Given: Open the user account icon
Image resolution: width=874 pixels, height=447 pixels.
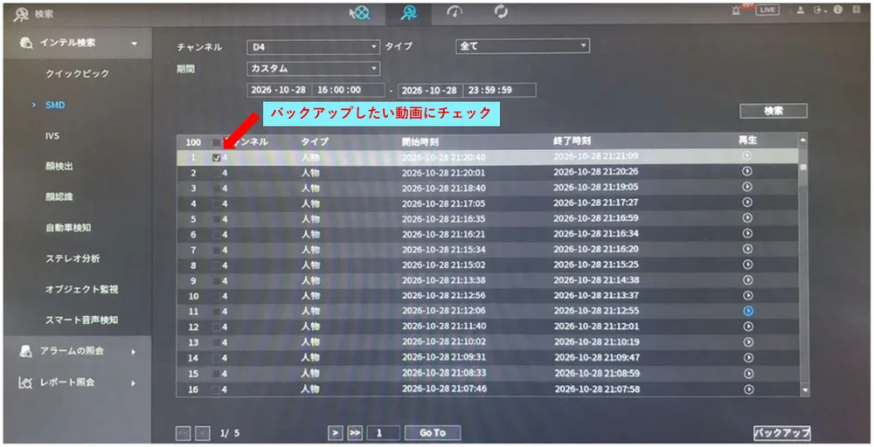Looking at the screenshot, I should pyautogui.click(x=801, y=10).
